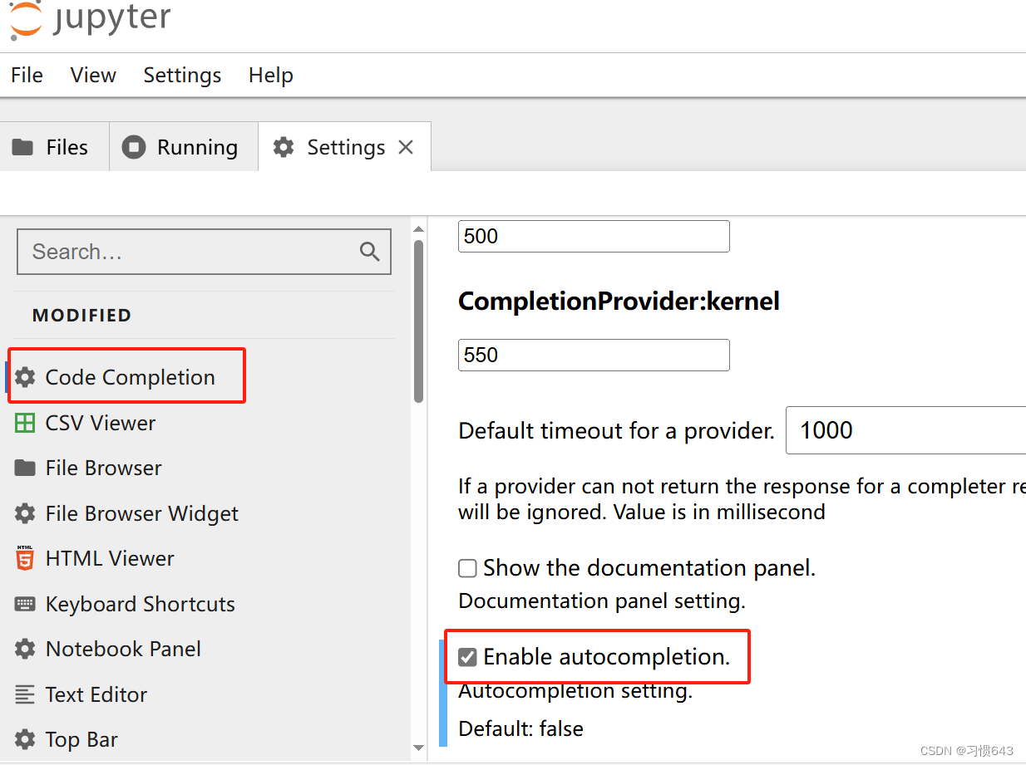
Task: Open the Settings menu
Action: [182, 76]
